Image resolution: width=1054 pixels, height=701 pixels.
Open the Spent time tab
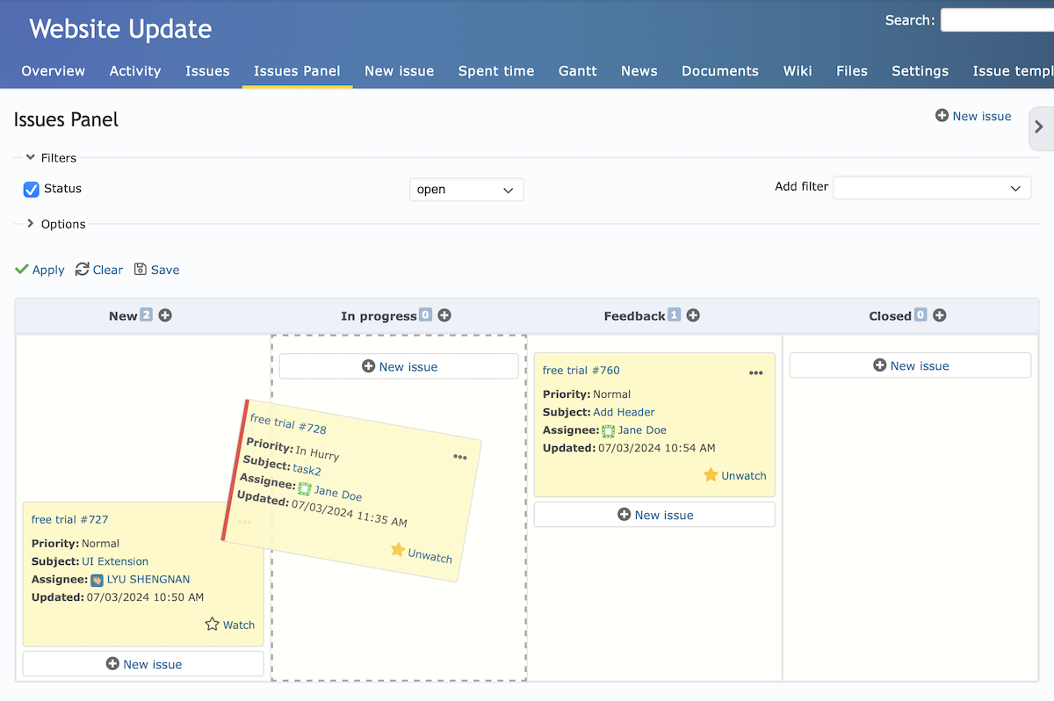[495, 71]
